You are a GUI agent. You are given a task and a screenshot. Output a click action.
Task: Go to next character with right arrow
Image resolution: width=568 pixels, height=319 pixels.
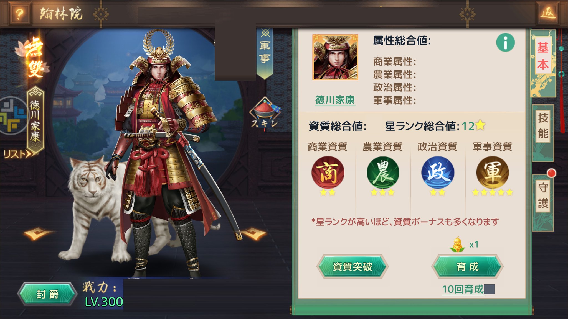pyautogui.click(x=253, y=233)
